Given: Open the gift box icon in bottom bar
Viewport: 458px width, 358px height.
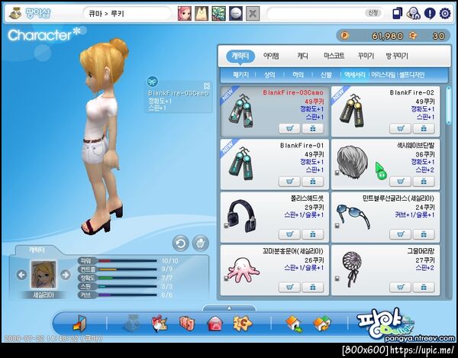Looking at the screenshot, I should coord(160,324).
